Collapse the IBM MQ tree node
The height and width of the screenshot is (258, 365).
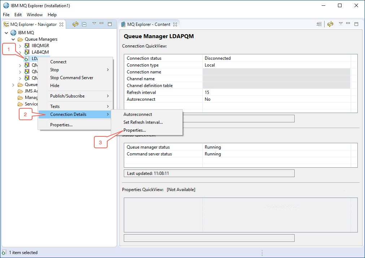click(6, 33)
